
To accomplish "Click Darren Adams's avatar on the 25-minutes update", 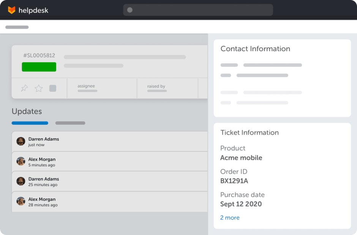I will [21, 181].
